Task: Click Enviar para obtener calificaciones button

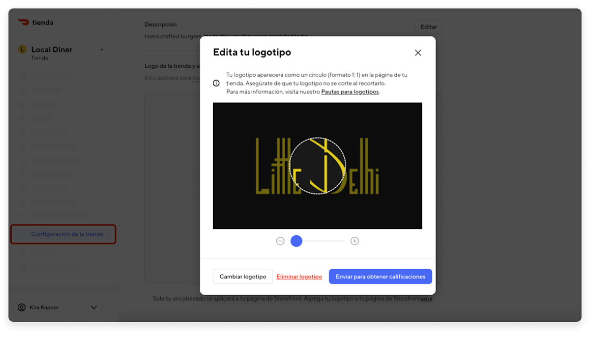Action: point(381,277)
